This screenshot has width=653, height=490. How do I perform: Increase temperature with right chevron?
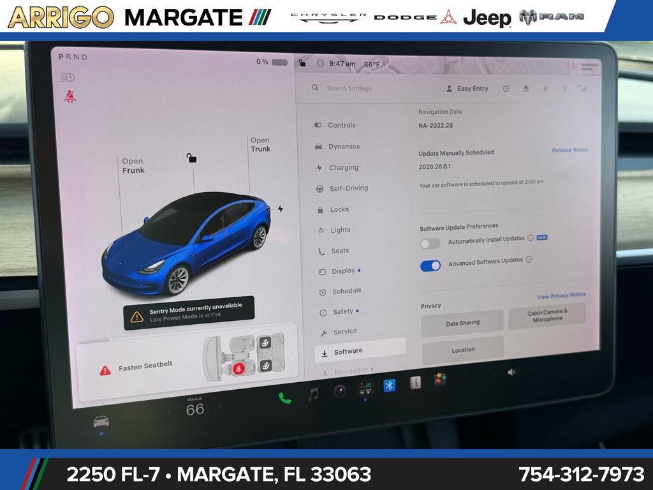tap(219, 406)
